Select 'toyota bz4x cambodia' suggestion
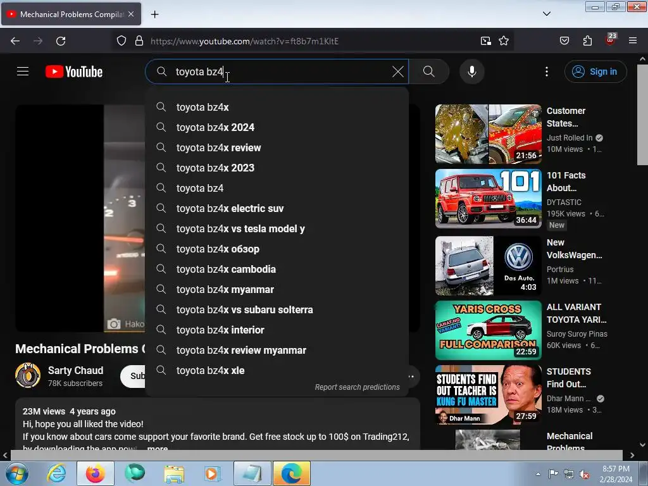Viewport: 648px width, 486px height. point(277,269)
